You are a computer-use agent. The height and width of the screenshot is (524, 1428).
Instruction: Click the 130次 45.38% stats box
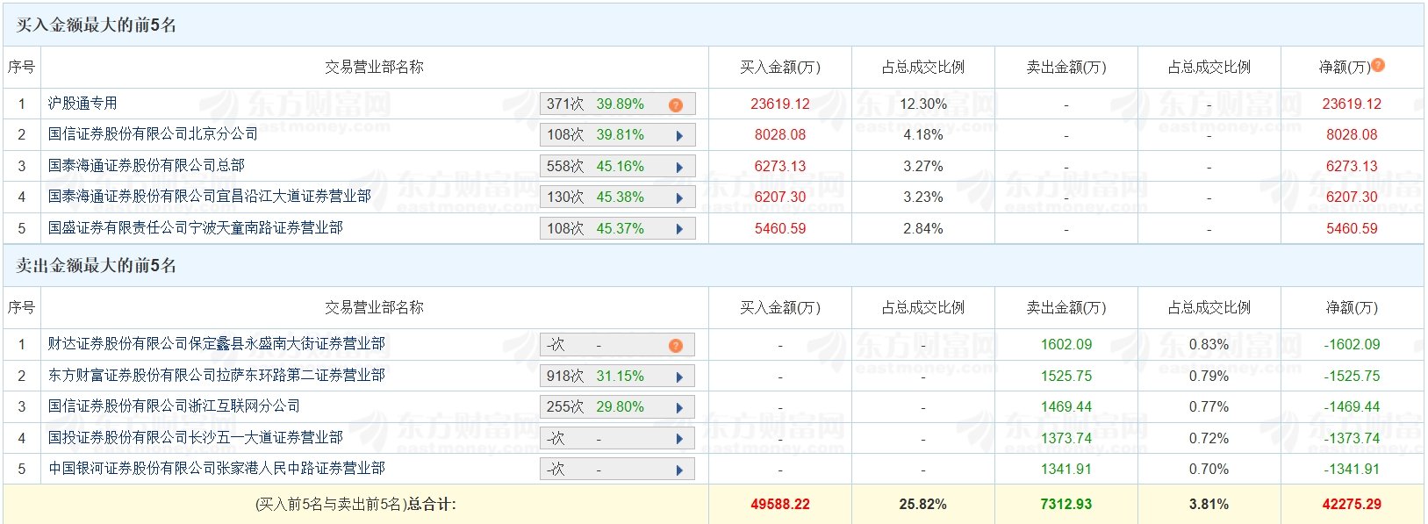(x=617, y=197)
